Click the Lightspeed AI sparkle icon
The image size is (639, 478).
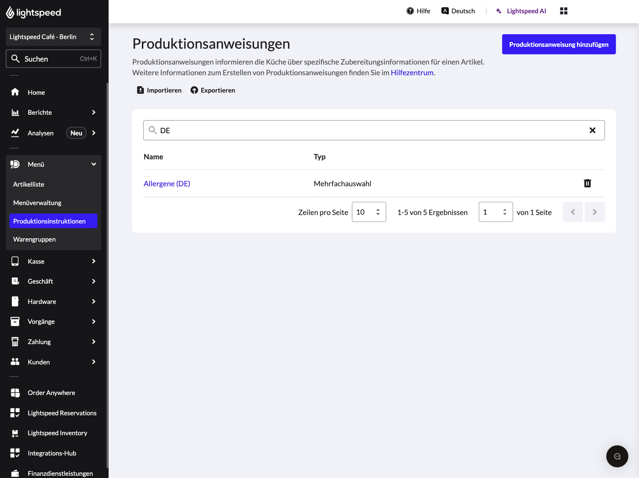(x=499, y=11)
